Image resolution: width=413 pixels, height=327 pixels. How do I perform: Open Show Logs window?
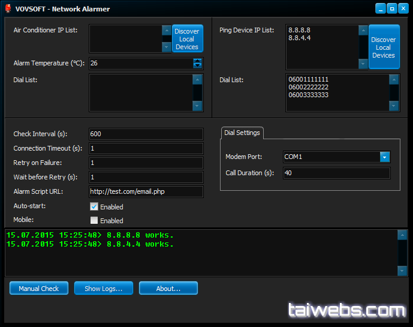(x=104, y=289)
